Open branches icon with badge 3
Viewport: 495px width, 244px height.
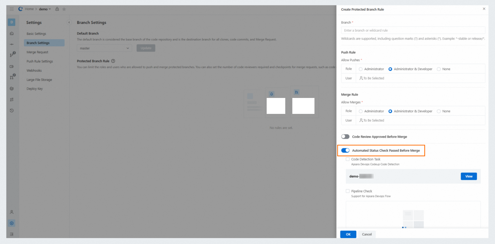coord(12,55)
